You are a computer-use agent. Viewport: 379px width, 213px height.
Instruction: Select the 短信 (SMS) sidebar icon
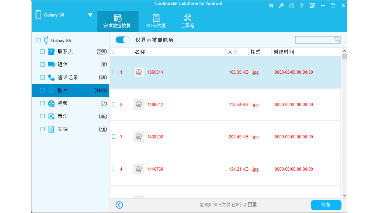[x=51, y=64]
